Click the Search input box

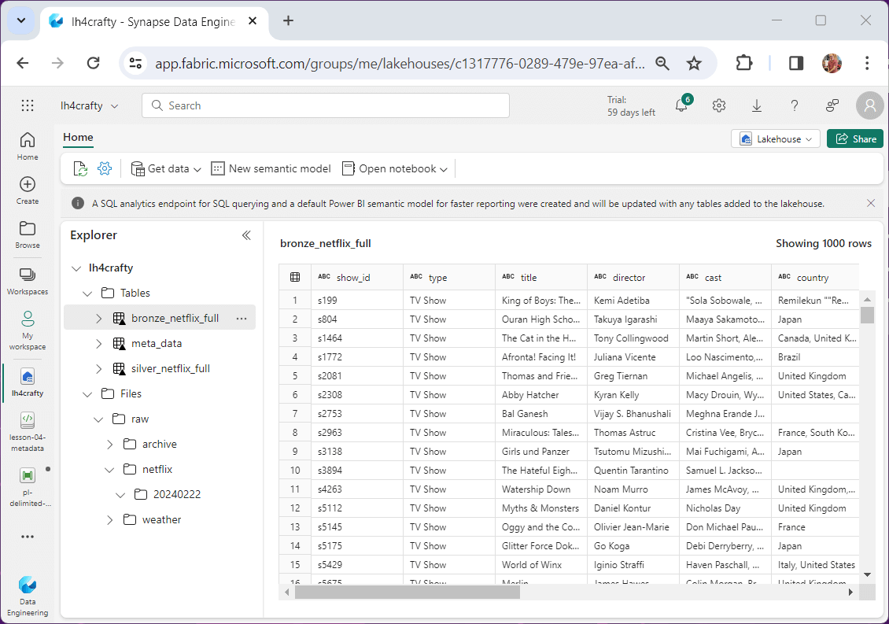click(325, 105)
